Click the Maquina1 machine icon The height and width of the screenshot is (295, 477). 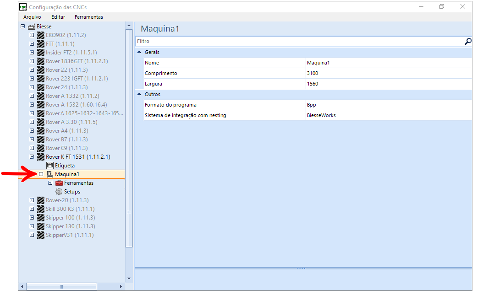(50, 175)
